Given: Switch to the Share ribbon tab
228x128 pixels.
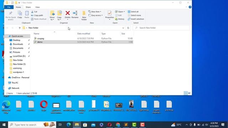Looking at the screenshot, I should click(x=28, y=7).
